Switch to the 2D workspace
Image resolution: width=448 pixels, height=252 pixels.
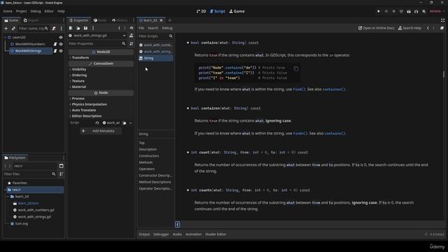(201, 11)
